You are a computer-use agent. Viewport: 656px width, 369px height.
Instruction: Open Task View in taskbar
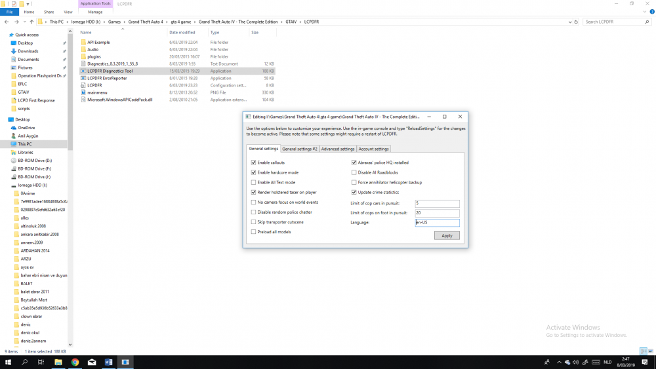point(41,362)
